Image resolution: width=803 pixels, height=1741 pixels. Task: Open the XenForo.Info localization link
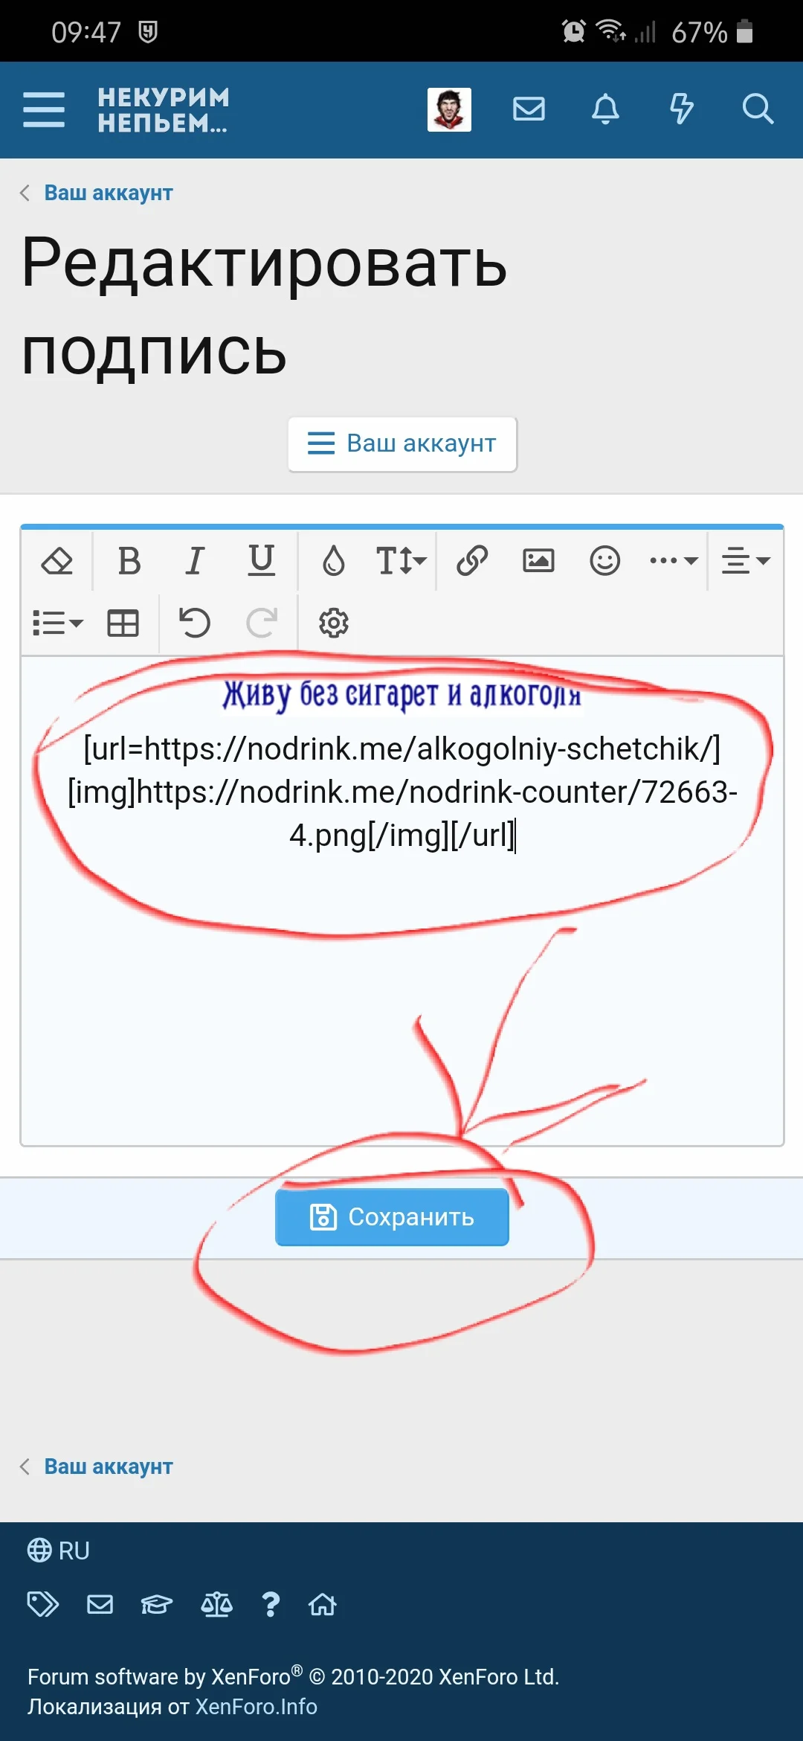tap(256, 1706)
